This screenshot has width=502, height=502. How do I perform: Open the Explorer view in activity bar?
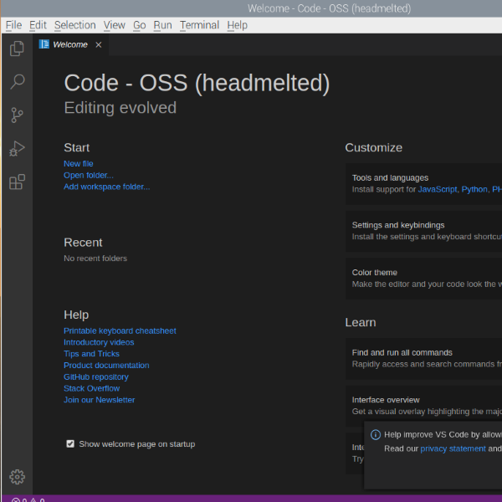pyautogui.click(x=17, y=49)
